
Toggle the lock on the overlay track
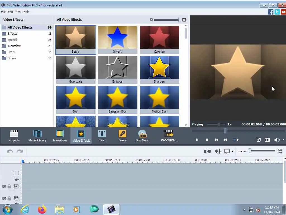[x=9, y=198]
